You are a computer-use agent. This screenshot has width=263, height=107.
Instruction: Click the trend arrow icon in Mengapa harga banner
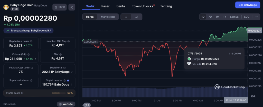pyautogui.click(x=7, y=31)
